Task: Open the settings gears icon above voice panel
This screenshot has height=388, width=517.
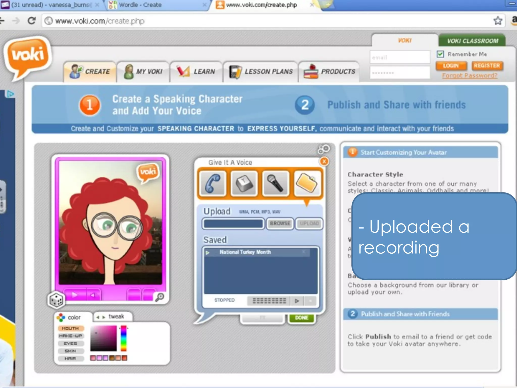Action: click(323, 149)
